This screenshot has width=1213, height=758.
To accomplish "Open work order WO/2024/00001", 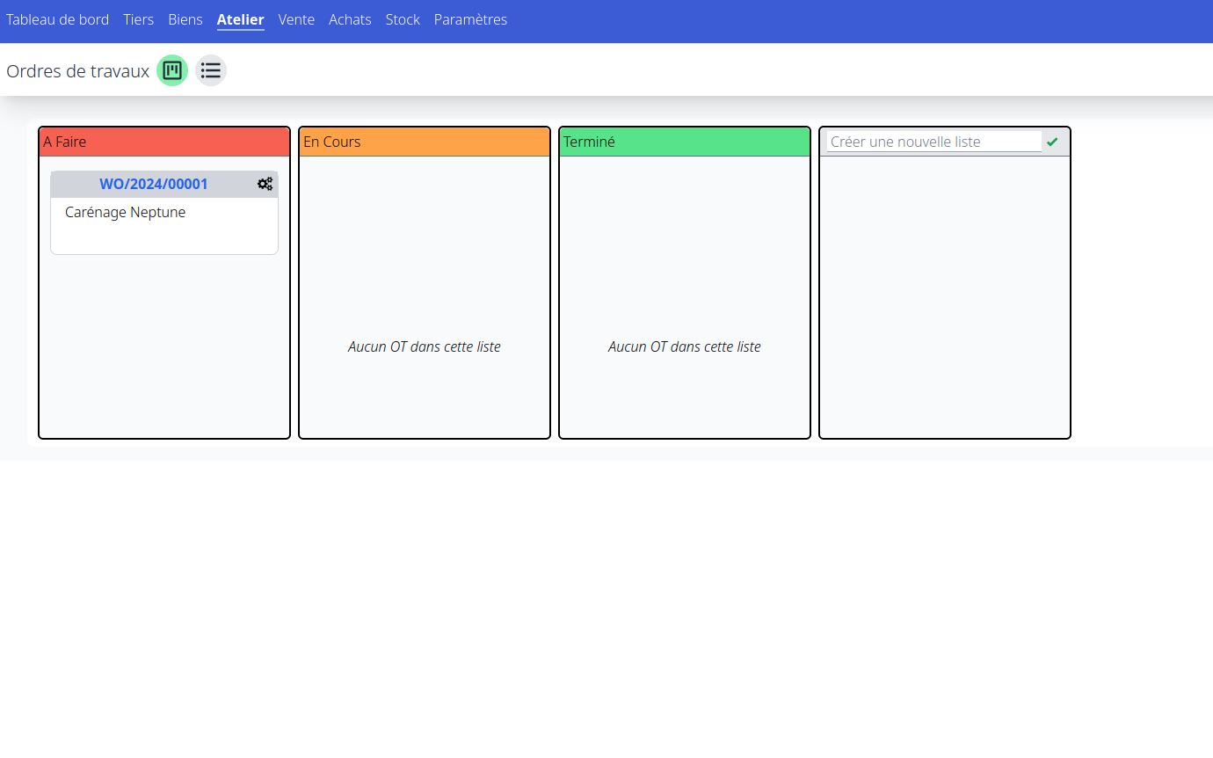I will click(x=154, y=184).
